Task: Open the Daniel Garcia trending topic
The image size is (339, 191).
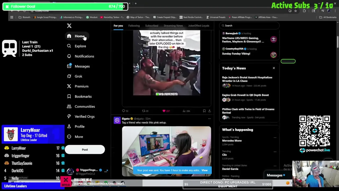Action: coord(230,169)
